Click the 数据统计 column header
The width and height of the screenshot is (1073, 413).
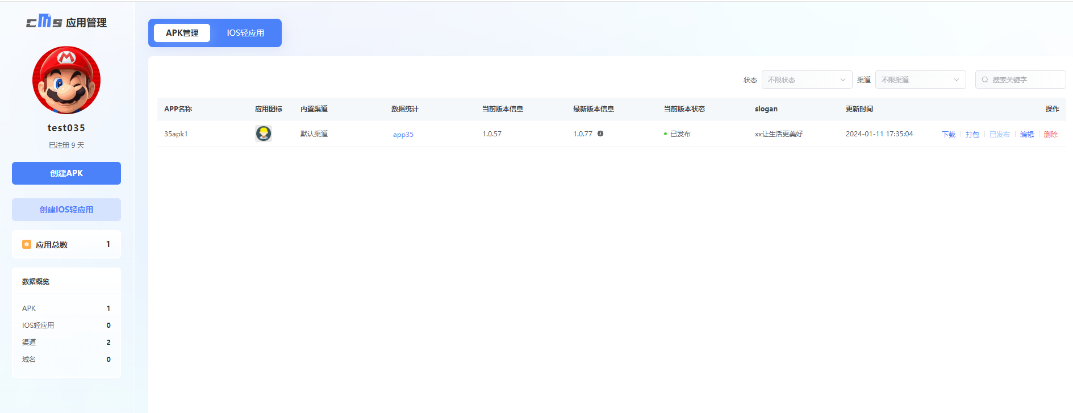[405, 109]
